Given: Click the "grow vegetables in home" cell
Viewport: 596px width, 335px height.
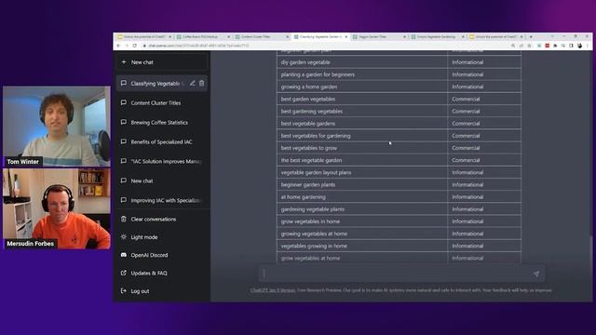Looking at the screenshot, I should click(x=362, y=221).
